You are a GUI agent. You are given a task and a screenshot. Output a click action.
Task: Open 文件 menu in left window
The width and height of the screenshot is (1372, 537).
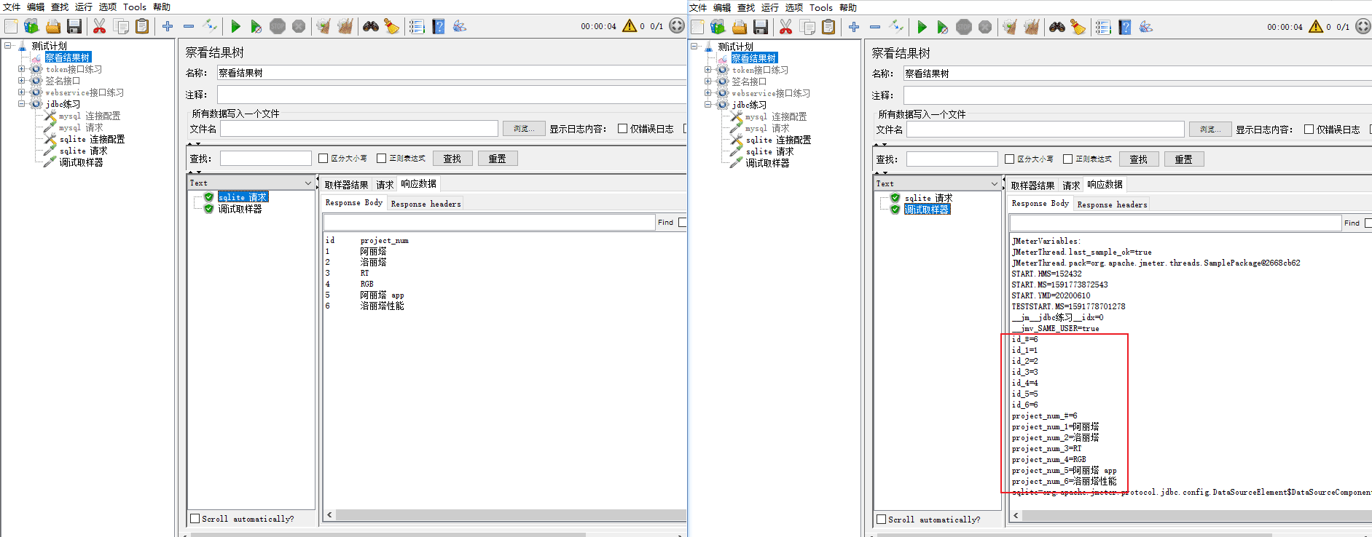(x=12, y=7)
